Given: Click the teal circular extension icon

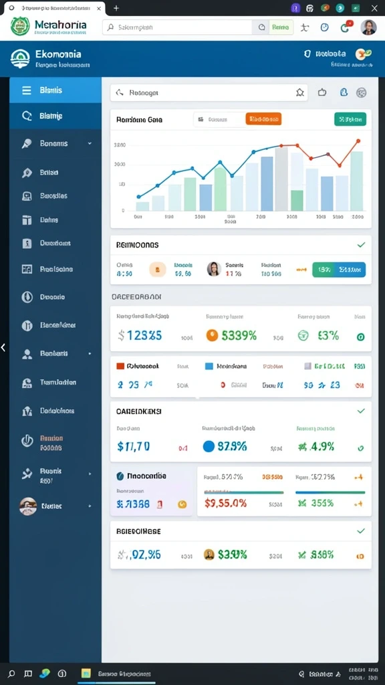Looking at the screenshot, I should click(340, 8).
